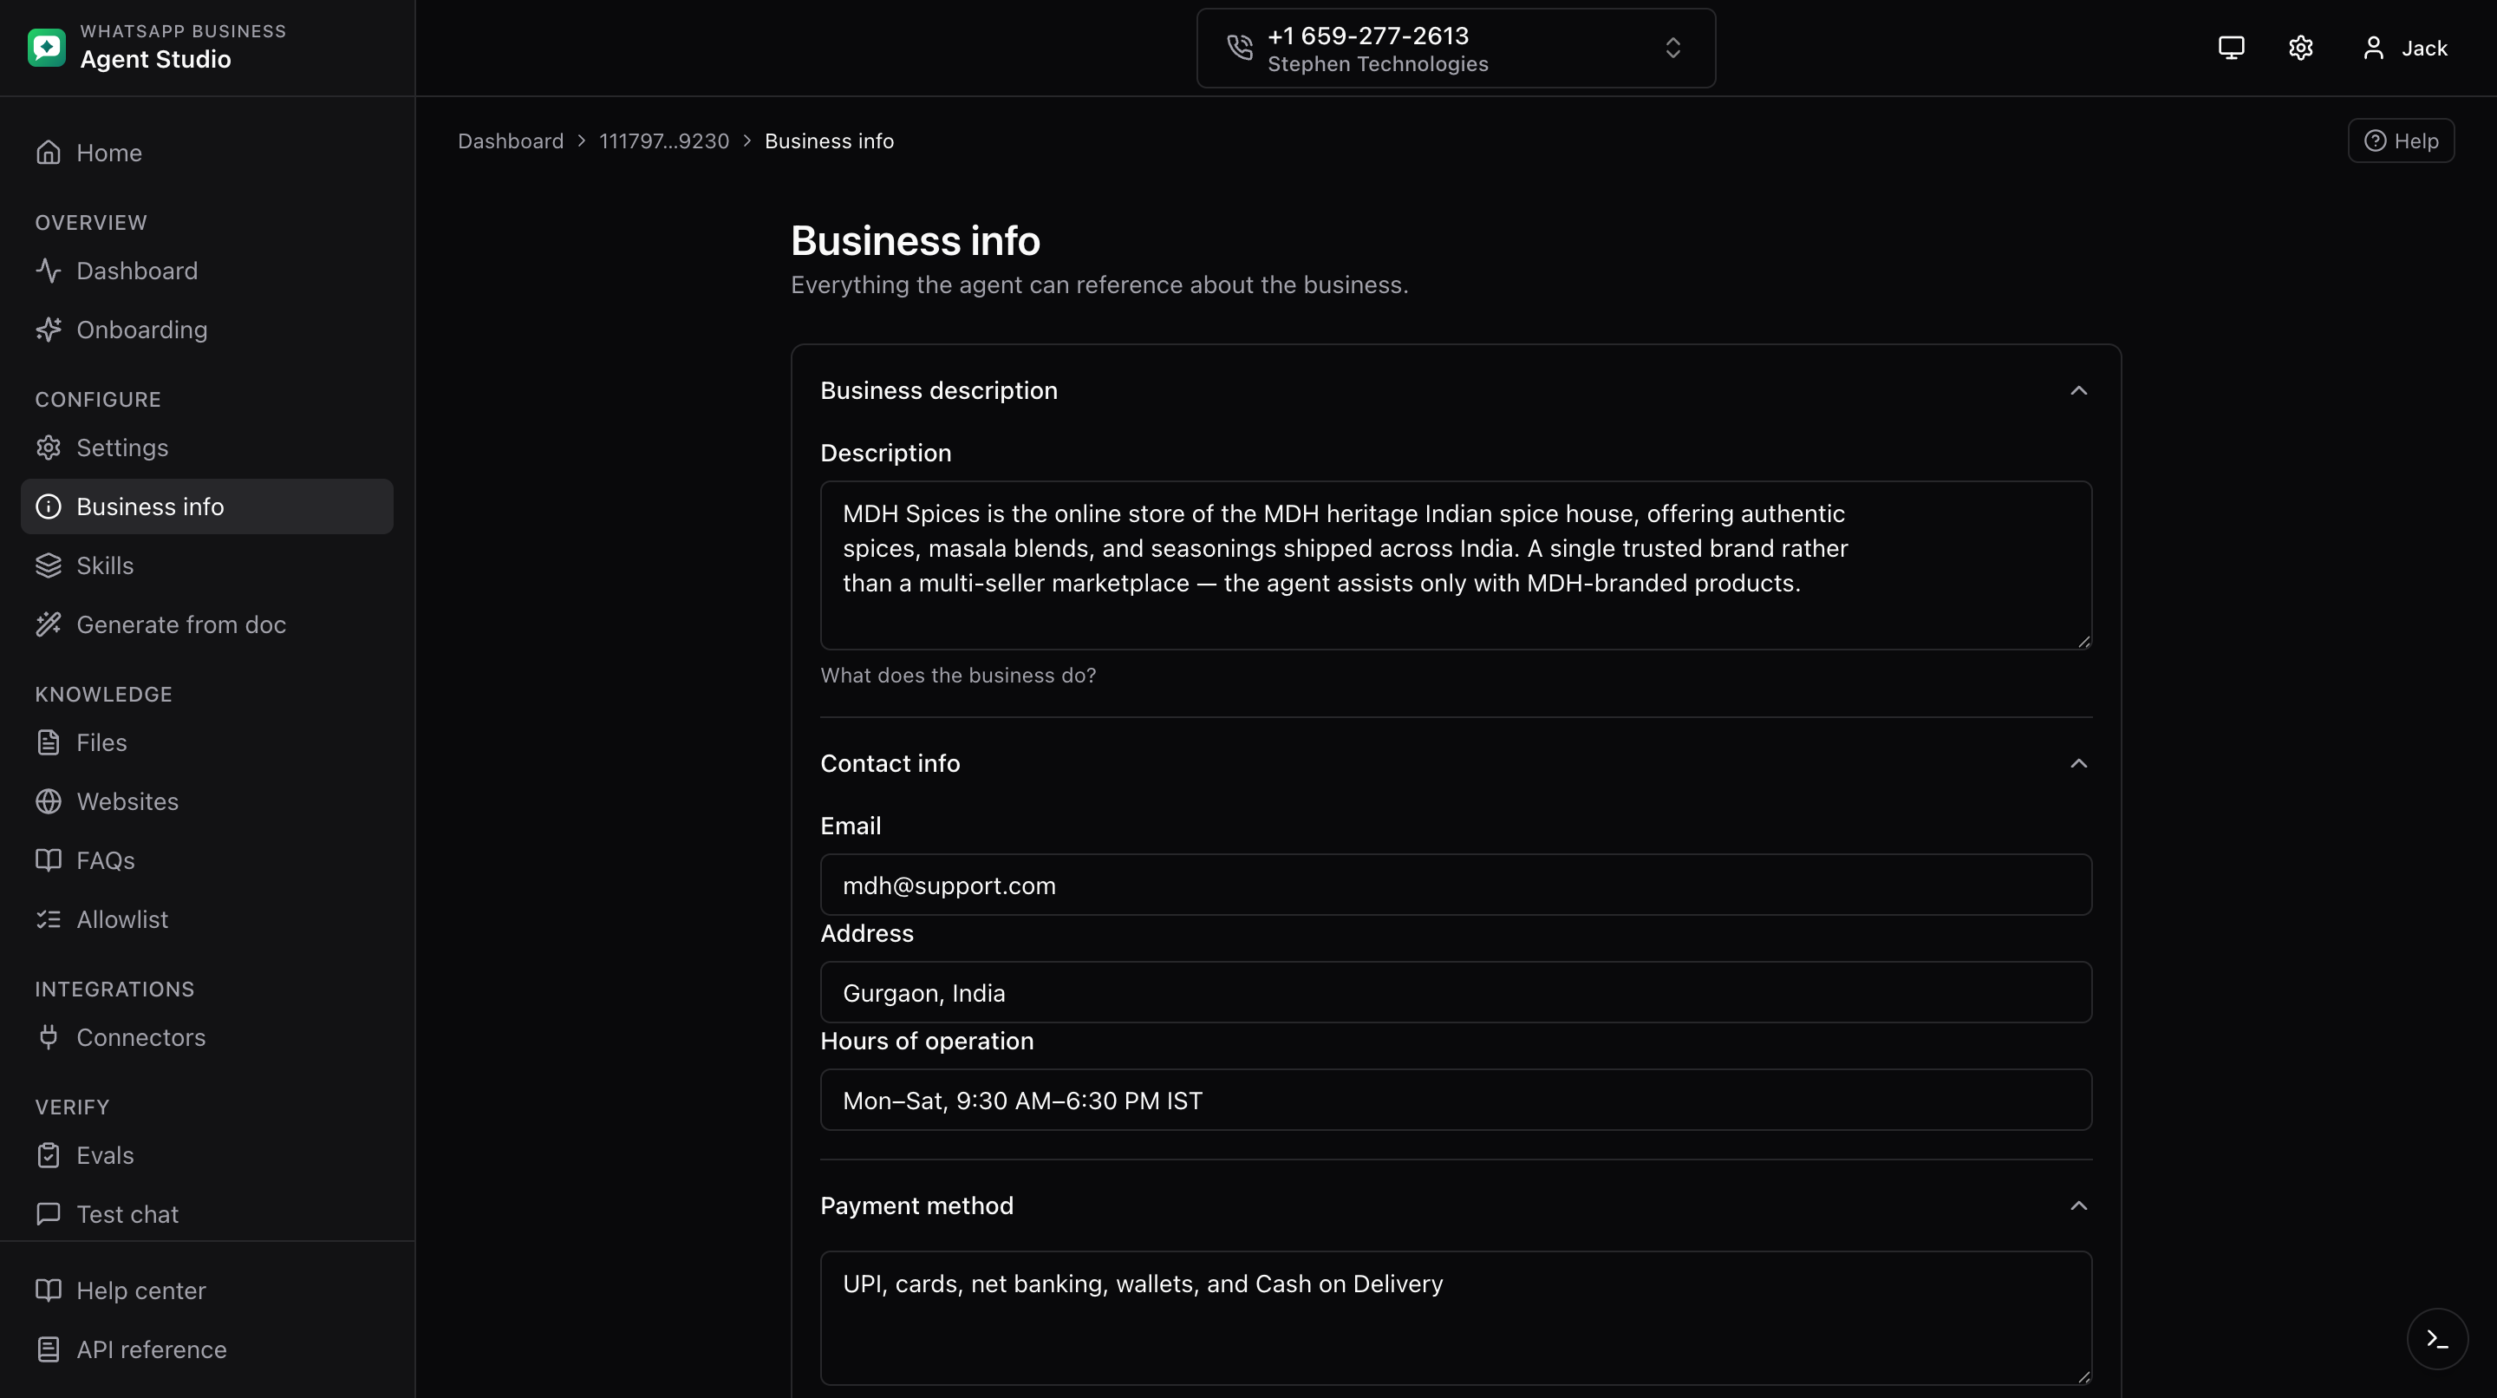Click the Payment method text area

1456,1318
